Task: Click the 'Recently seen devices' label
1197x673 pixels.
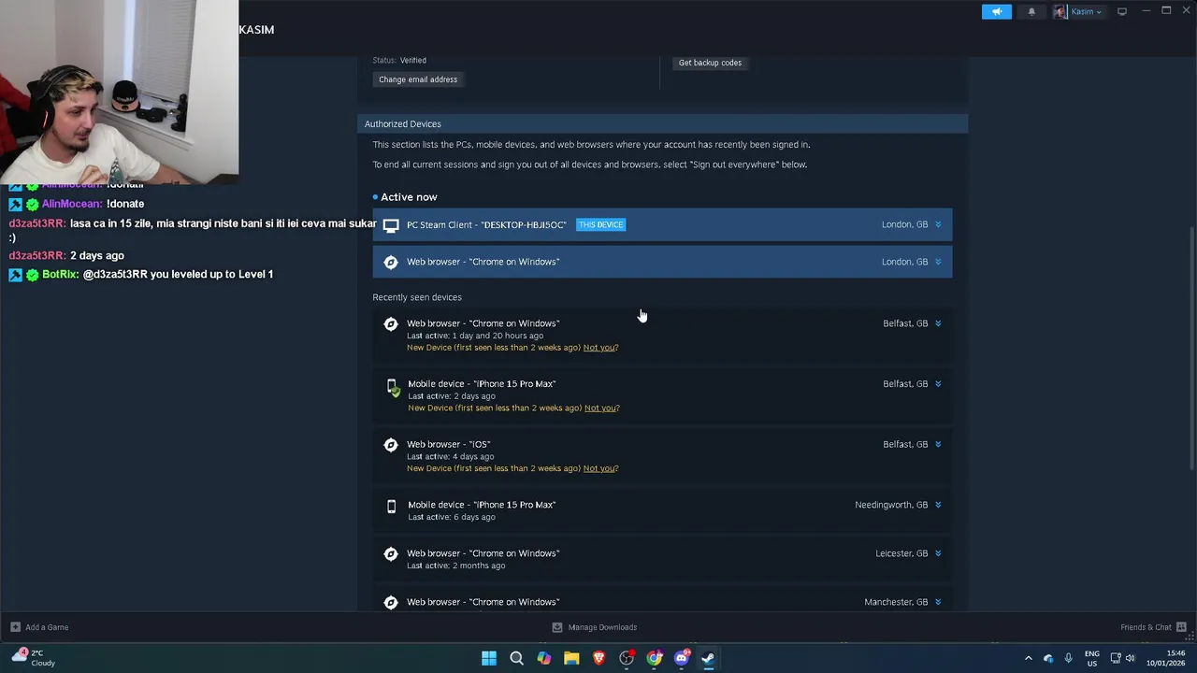Action: [417, 297]
